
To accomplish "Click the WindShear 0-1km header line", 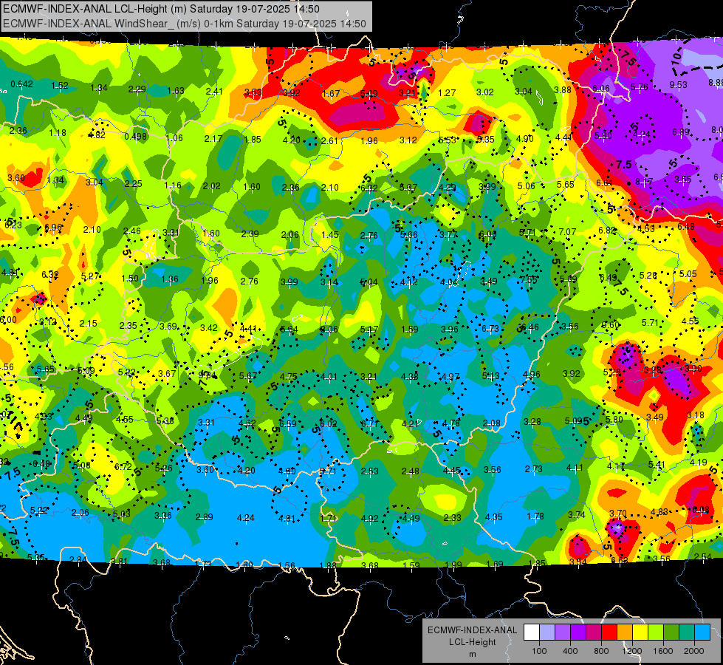I will 185,24.
